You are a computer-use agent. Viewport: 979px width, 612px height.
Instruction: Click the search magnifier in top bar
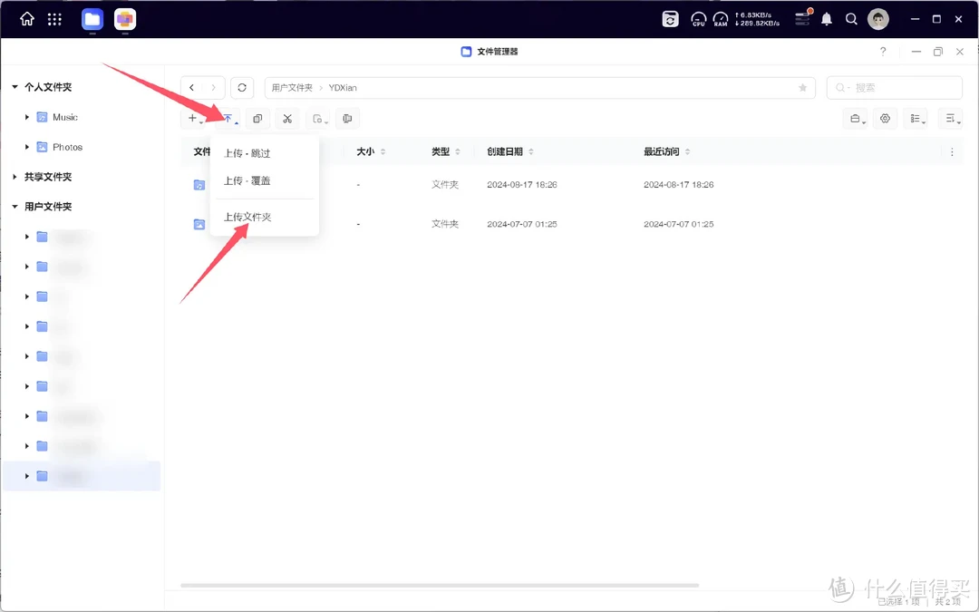(851, 18)
